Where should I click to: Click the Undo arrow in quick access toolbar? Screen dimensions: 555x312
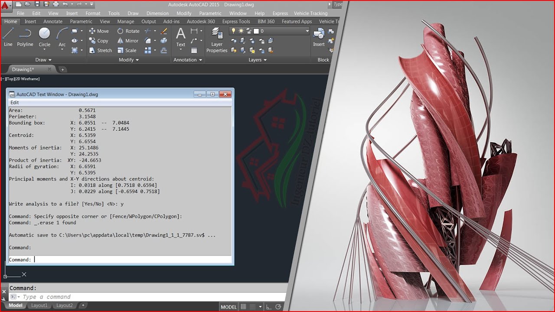(65, 4)
